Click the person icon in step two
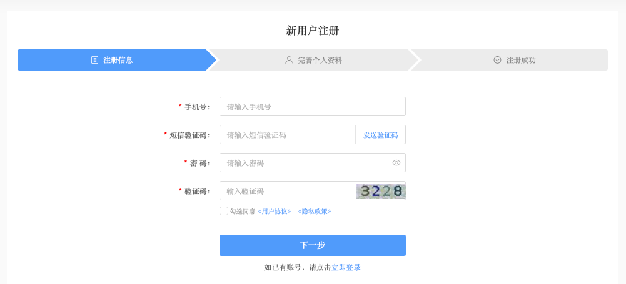 click(289, 60)
